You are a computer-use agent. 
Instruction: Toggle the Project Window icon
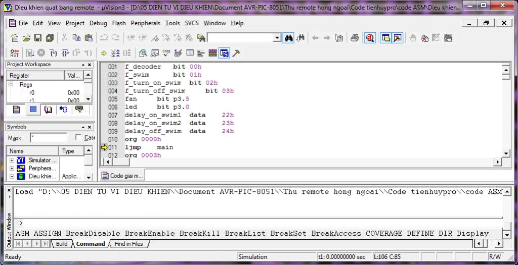(x=385, y=38)
